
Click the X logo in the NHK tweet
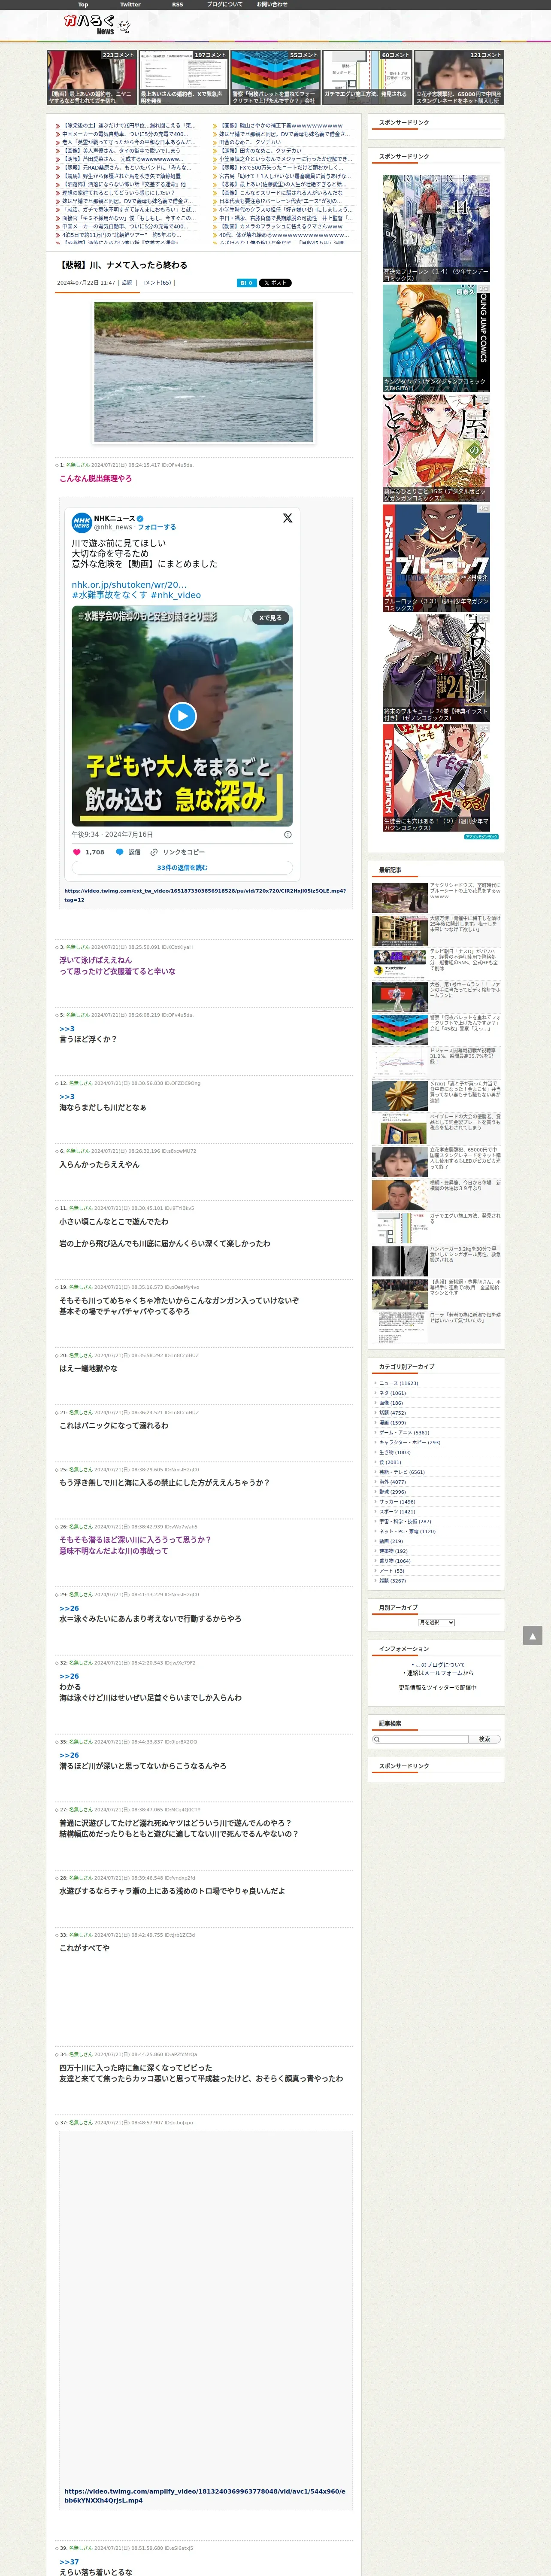(287, 518)
